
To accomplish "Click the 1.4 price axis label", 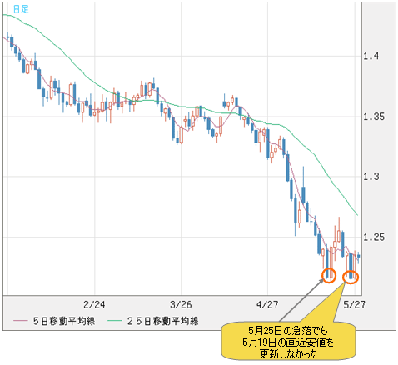I will 371,56.
